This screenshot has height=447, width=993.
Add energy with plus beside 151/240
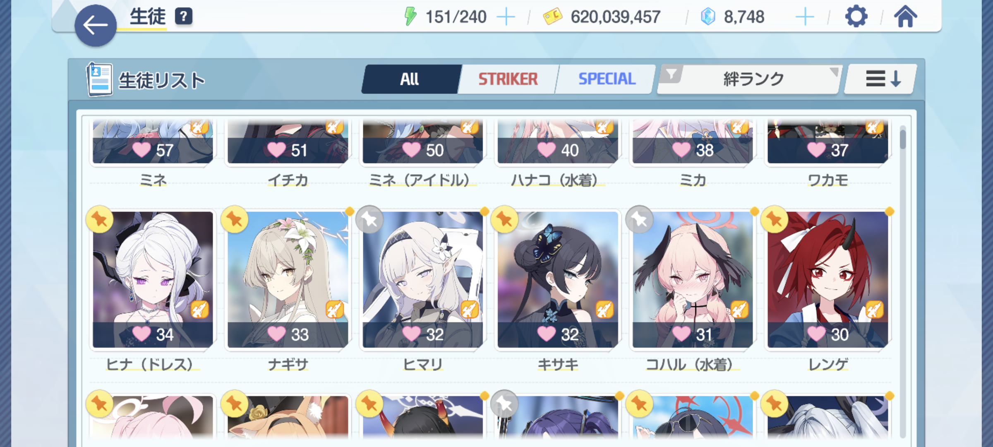click(506, 17)
